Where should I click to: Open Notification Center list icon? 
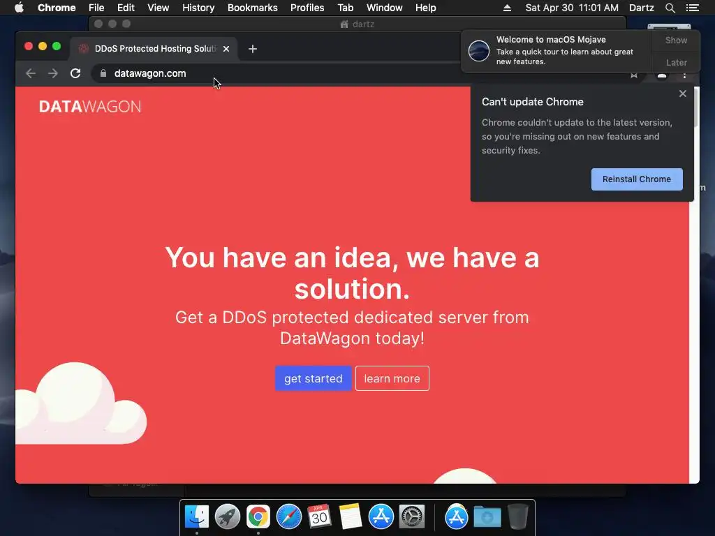coord(693,8)
